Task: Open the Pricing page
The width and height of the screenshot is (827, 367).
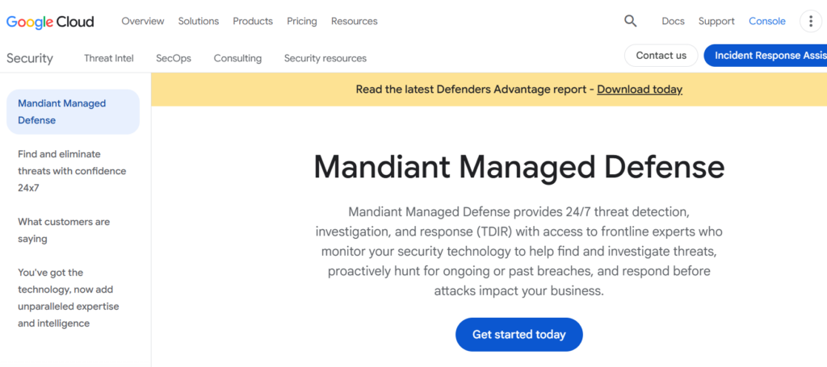Action: (302, 21)
